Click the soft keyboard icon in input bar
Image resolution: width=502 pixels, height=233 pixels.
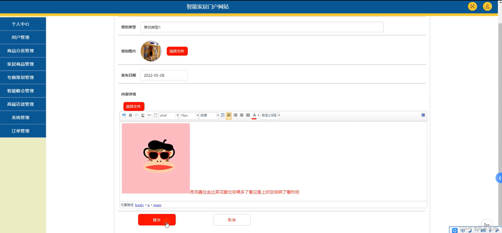coord(483,230)
